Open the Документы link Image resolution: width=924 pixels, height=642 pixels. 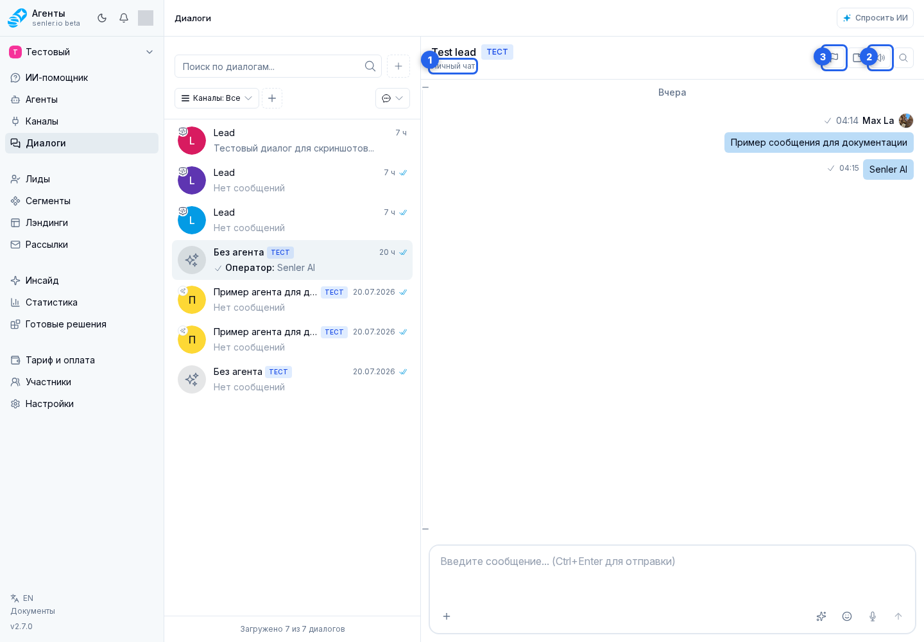(x=33, y=611)
